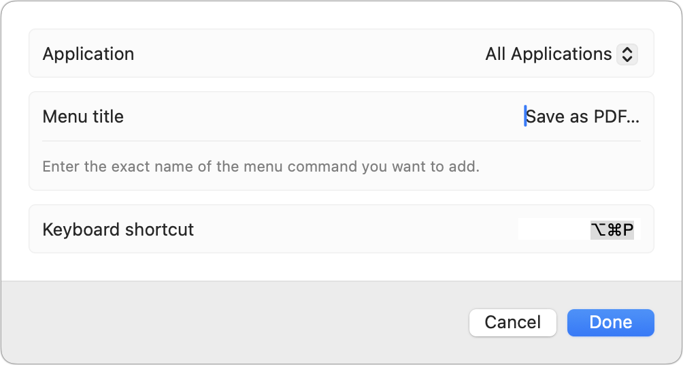Screen dimensions: 683x365
Task: Select the Keyboard shortcut field showing ⌥⌘P
Action: pyautogui.click(x=579, y=229)
